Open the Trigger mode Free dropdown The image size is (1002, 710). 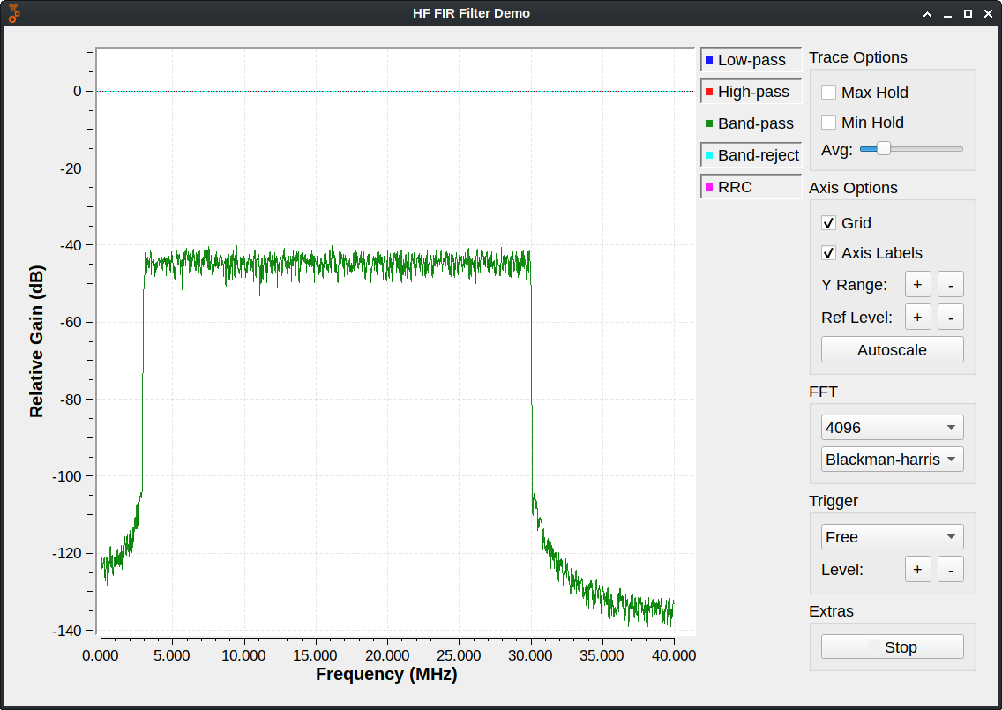892,537
